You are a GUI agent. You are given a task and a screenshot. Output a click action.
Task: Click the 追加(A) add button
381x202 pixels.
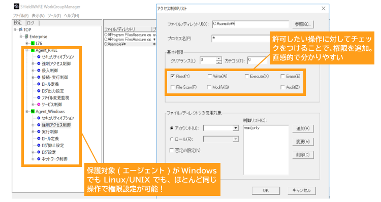coord(303,129)
